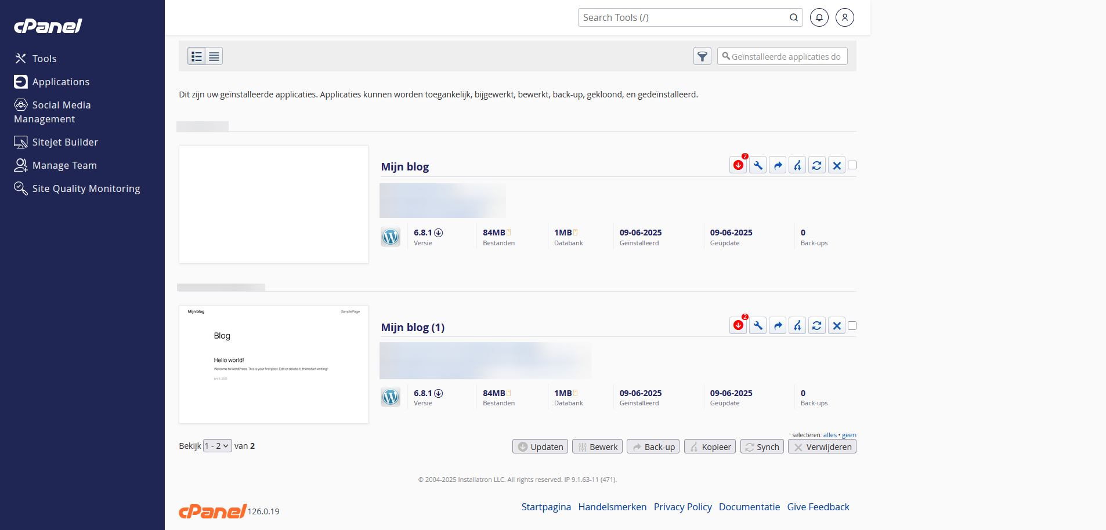Switch to compact list view
The image size is (1106, 530).
tap(214, 56)
